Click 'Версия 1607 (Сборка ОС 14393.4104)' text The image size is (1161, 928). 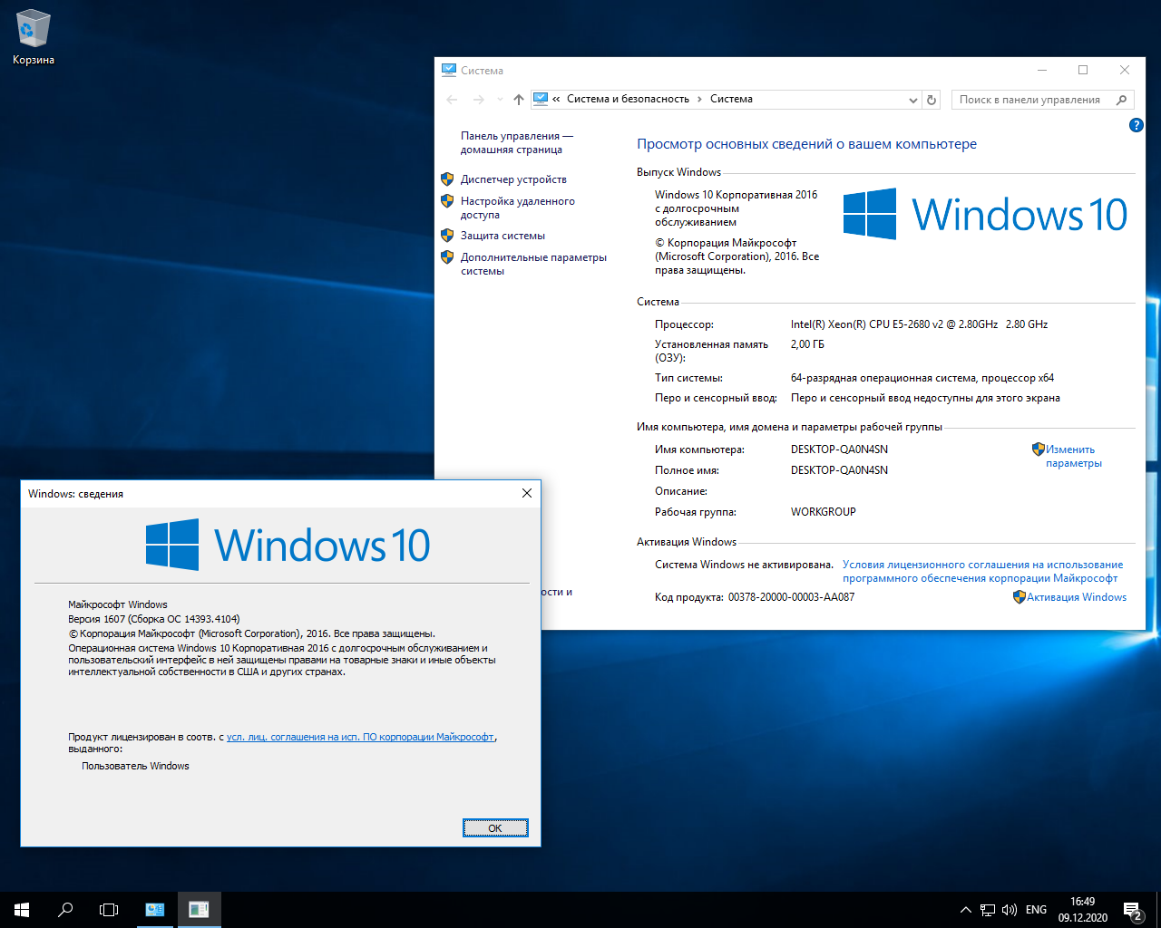[x=154, y=619]
